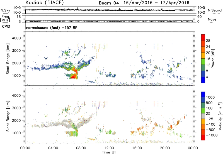The image size is (223, 154).
Task: Click the green velocity echo patch near 07:00
Action: (x=73, y=134)
